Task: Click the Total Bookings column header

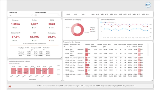Action: click(x=94, y=45)
